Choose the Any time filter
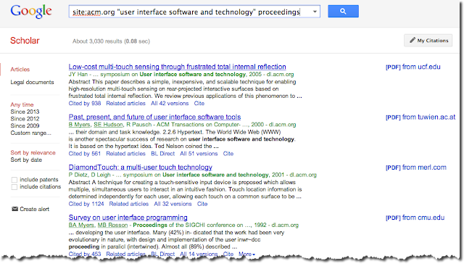The width and height of the screenshot is (464, 264). coord(22,104)
